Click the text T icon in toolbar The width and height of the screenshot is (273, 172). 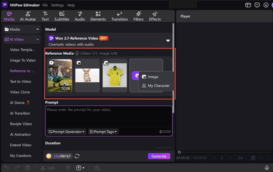79,168
